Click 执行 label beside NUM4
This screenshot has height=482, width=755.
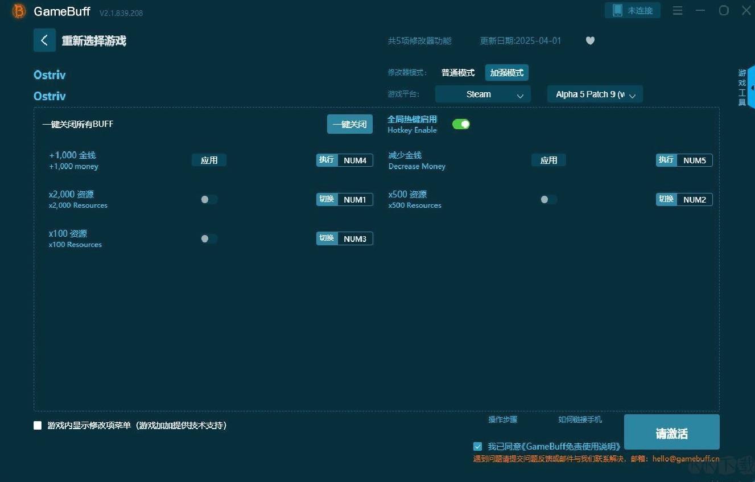tap(327, 160)
